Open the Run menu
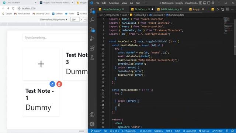 point(138,3)
